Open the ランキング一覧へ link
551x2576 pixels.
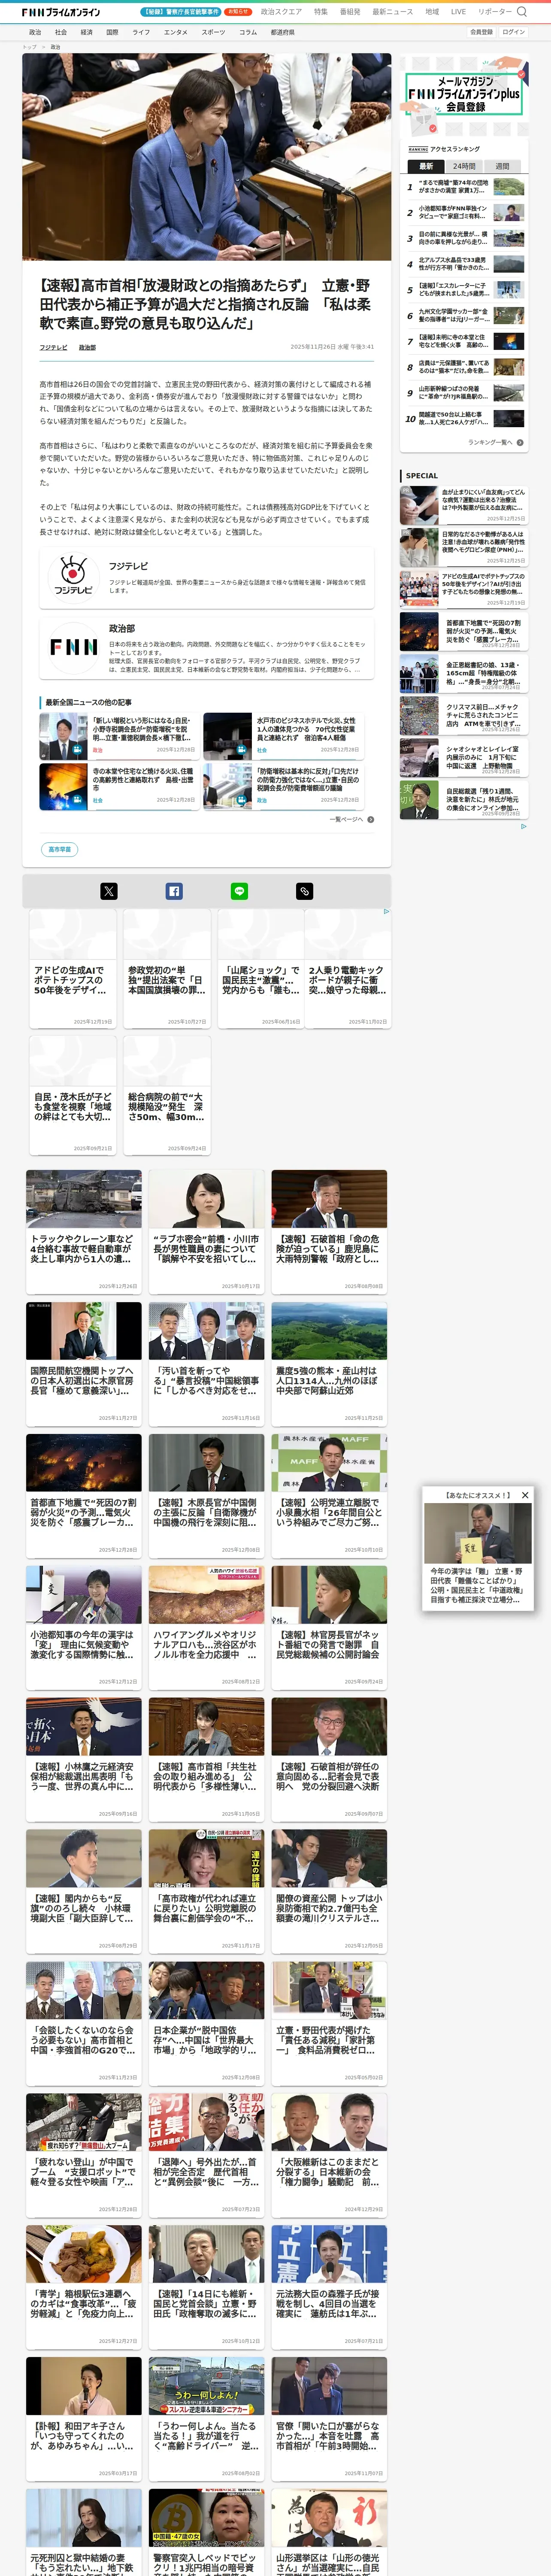click(x=491, y=442)
